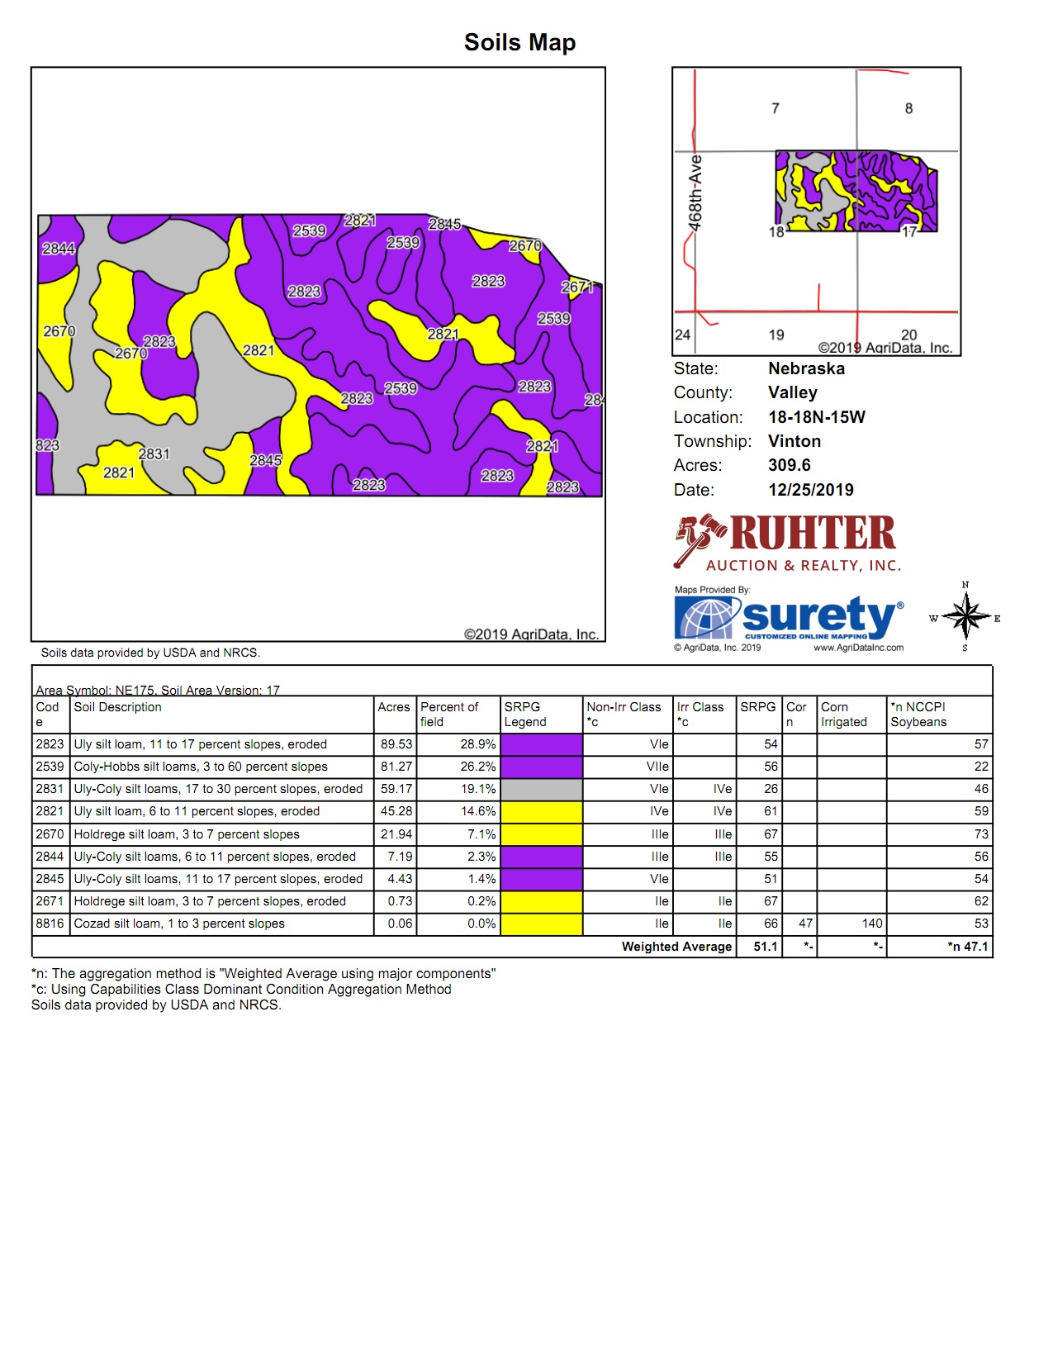The height and width of the screenshot is (1363, 1053).
Task: Click the Soil Description column header
Action: [x=118, y=707]
